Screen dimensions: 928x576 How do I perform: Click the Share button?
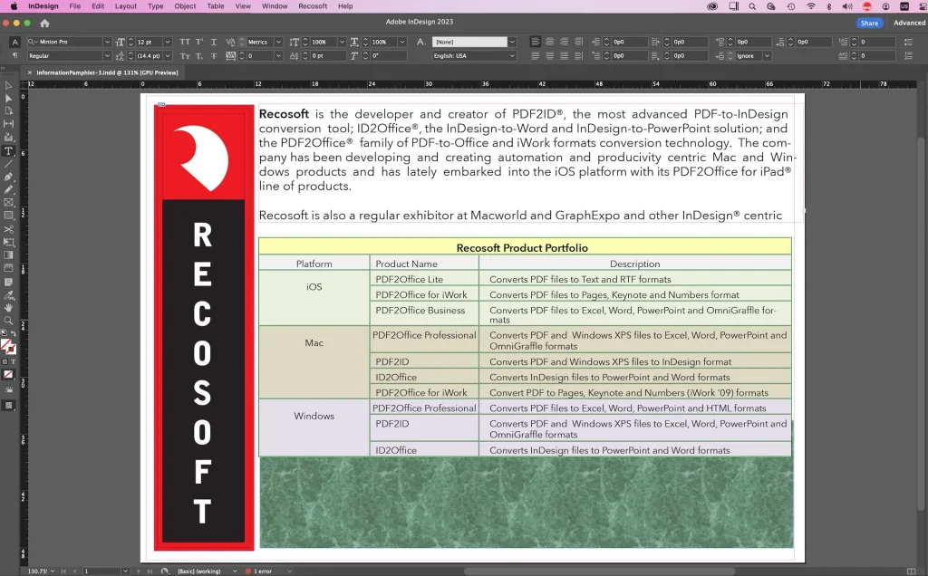869,23
